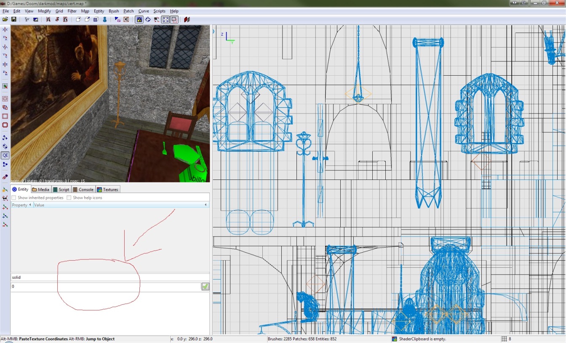Click the green checkmark apply icon

click(205, 287)
